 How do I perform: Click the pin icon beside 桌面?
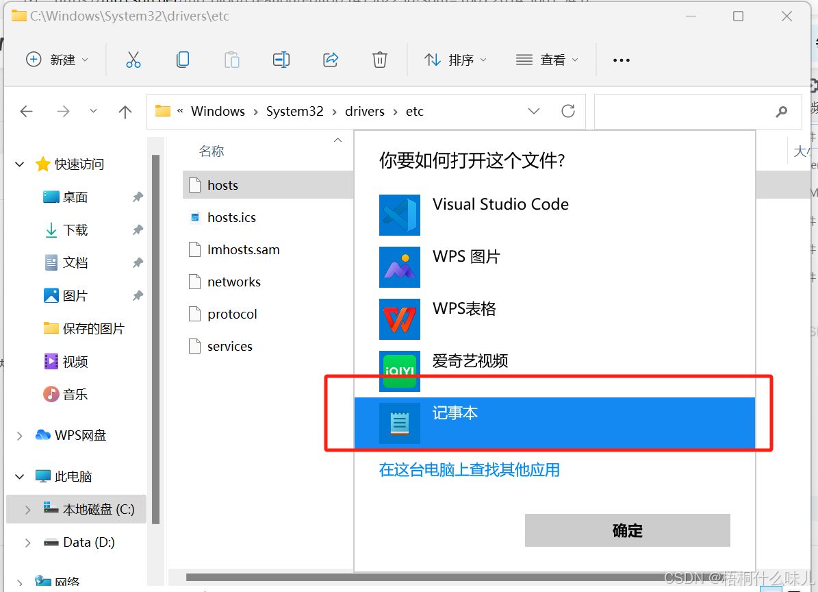coord(138,197)
